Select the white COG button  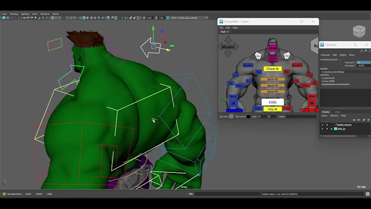(273, 102)
